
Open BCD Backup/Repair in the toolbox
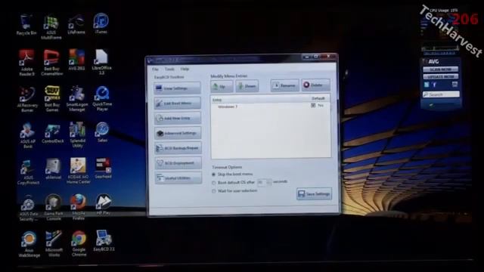coord(178,148)
